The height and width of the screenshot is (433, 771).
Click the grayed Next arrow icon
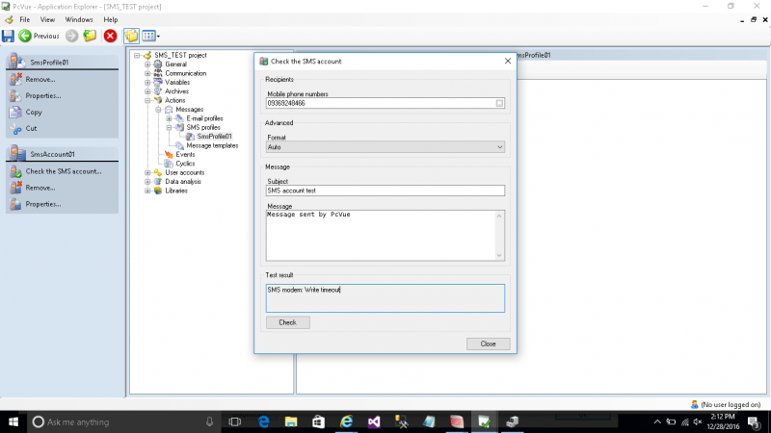pyautogui.click(x=71, y=36)
